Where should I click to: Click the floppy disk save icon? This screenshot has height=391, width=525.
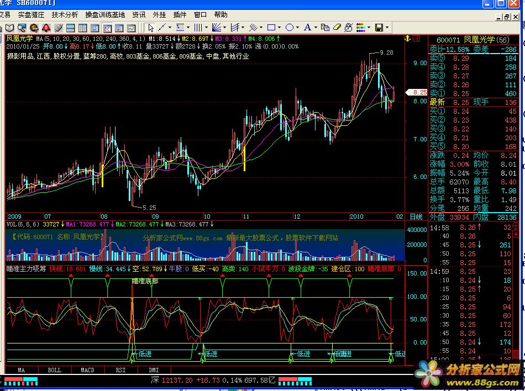pyautogui.click(x=379, y=28)
